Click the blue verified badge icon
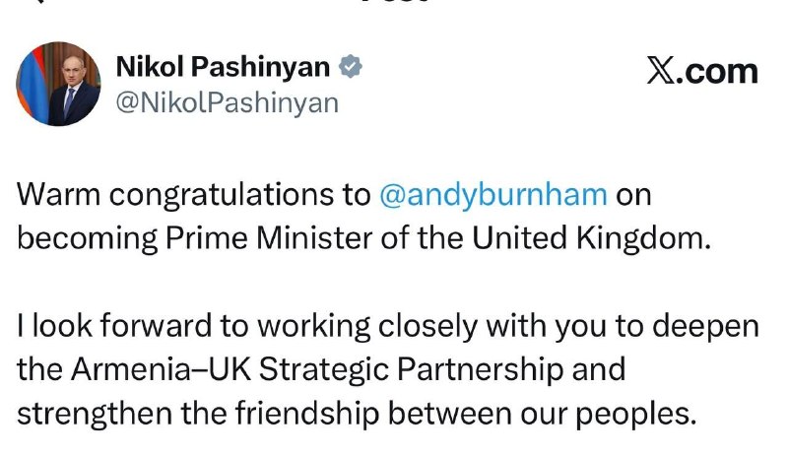Screen dimensions: 788x455 click(351, 66)
